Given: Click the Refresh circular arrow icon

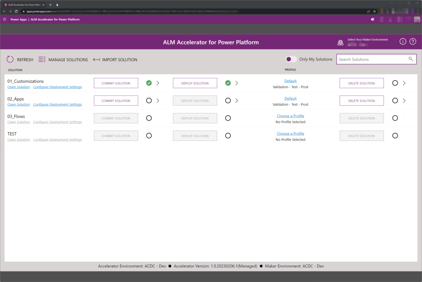Looking at the screenshot, I should pyautogui.click(x=10, y=59).
